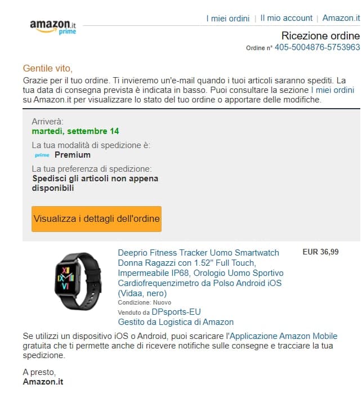The height and width of the screenshot is (393, 362).
Task: Open the 'Applicazione Amazon Mobile' link
Action: pyautogui.click(x=284, y=336)
